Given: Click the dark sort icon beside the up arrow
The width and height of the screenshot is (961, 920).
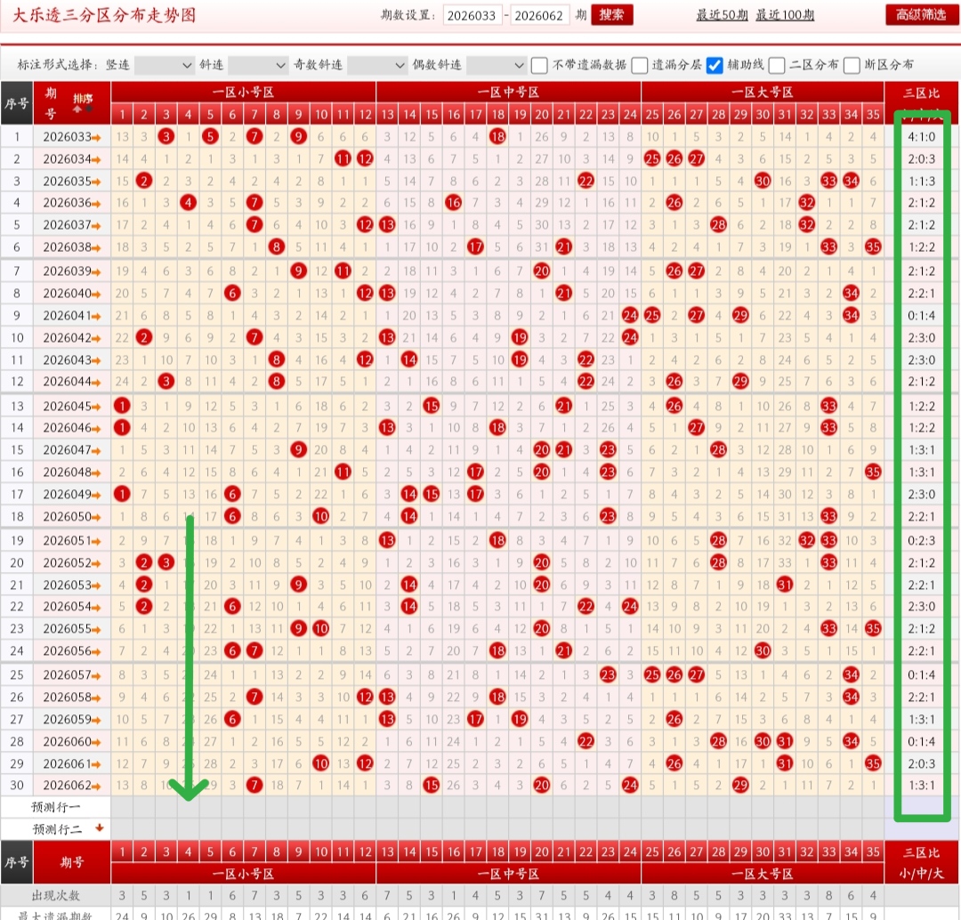Looking at the screenshot, I should pos(89,109).
